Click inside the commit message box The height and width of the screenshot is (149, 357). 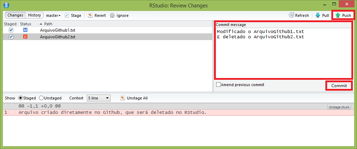(284, 53)
